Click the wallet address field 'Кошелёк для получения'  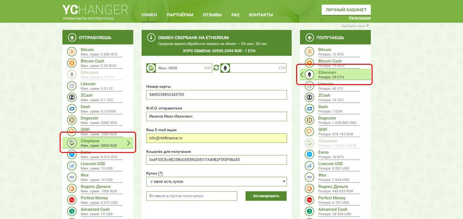point(217,160)
